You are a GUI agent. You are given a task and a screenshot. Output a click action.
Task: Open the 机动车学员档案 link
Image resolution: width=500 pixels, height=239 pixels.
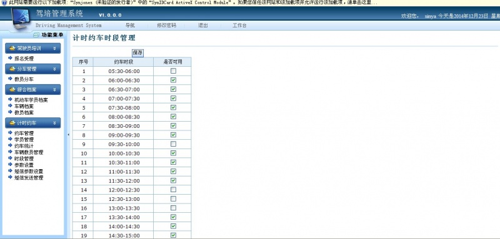(x=31, y=100)
